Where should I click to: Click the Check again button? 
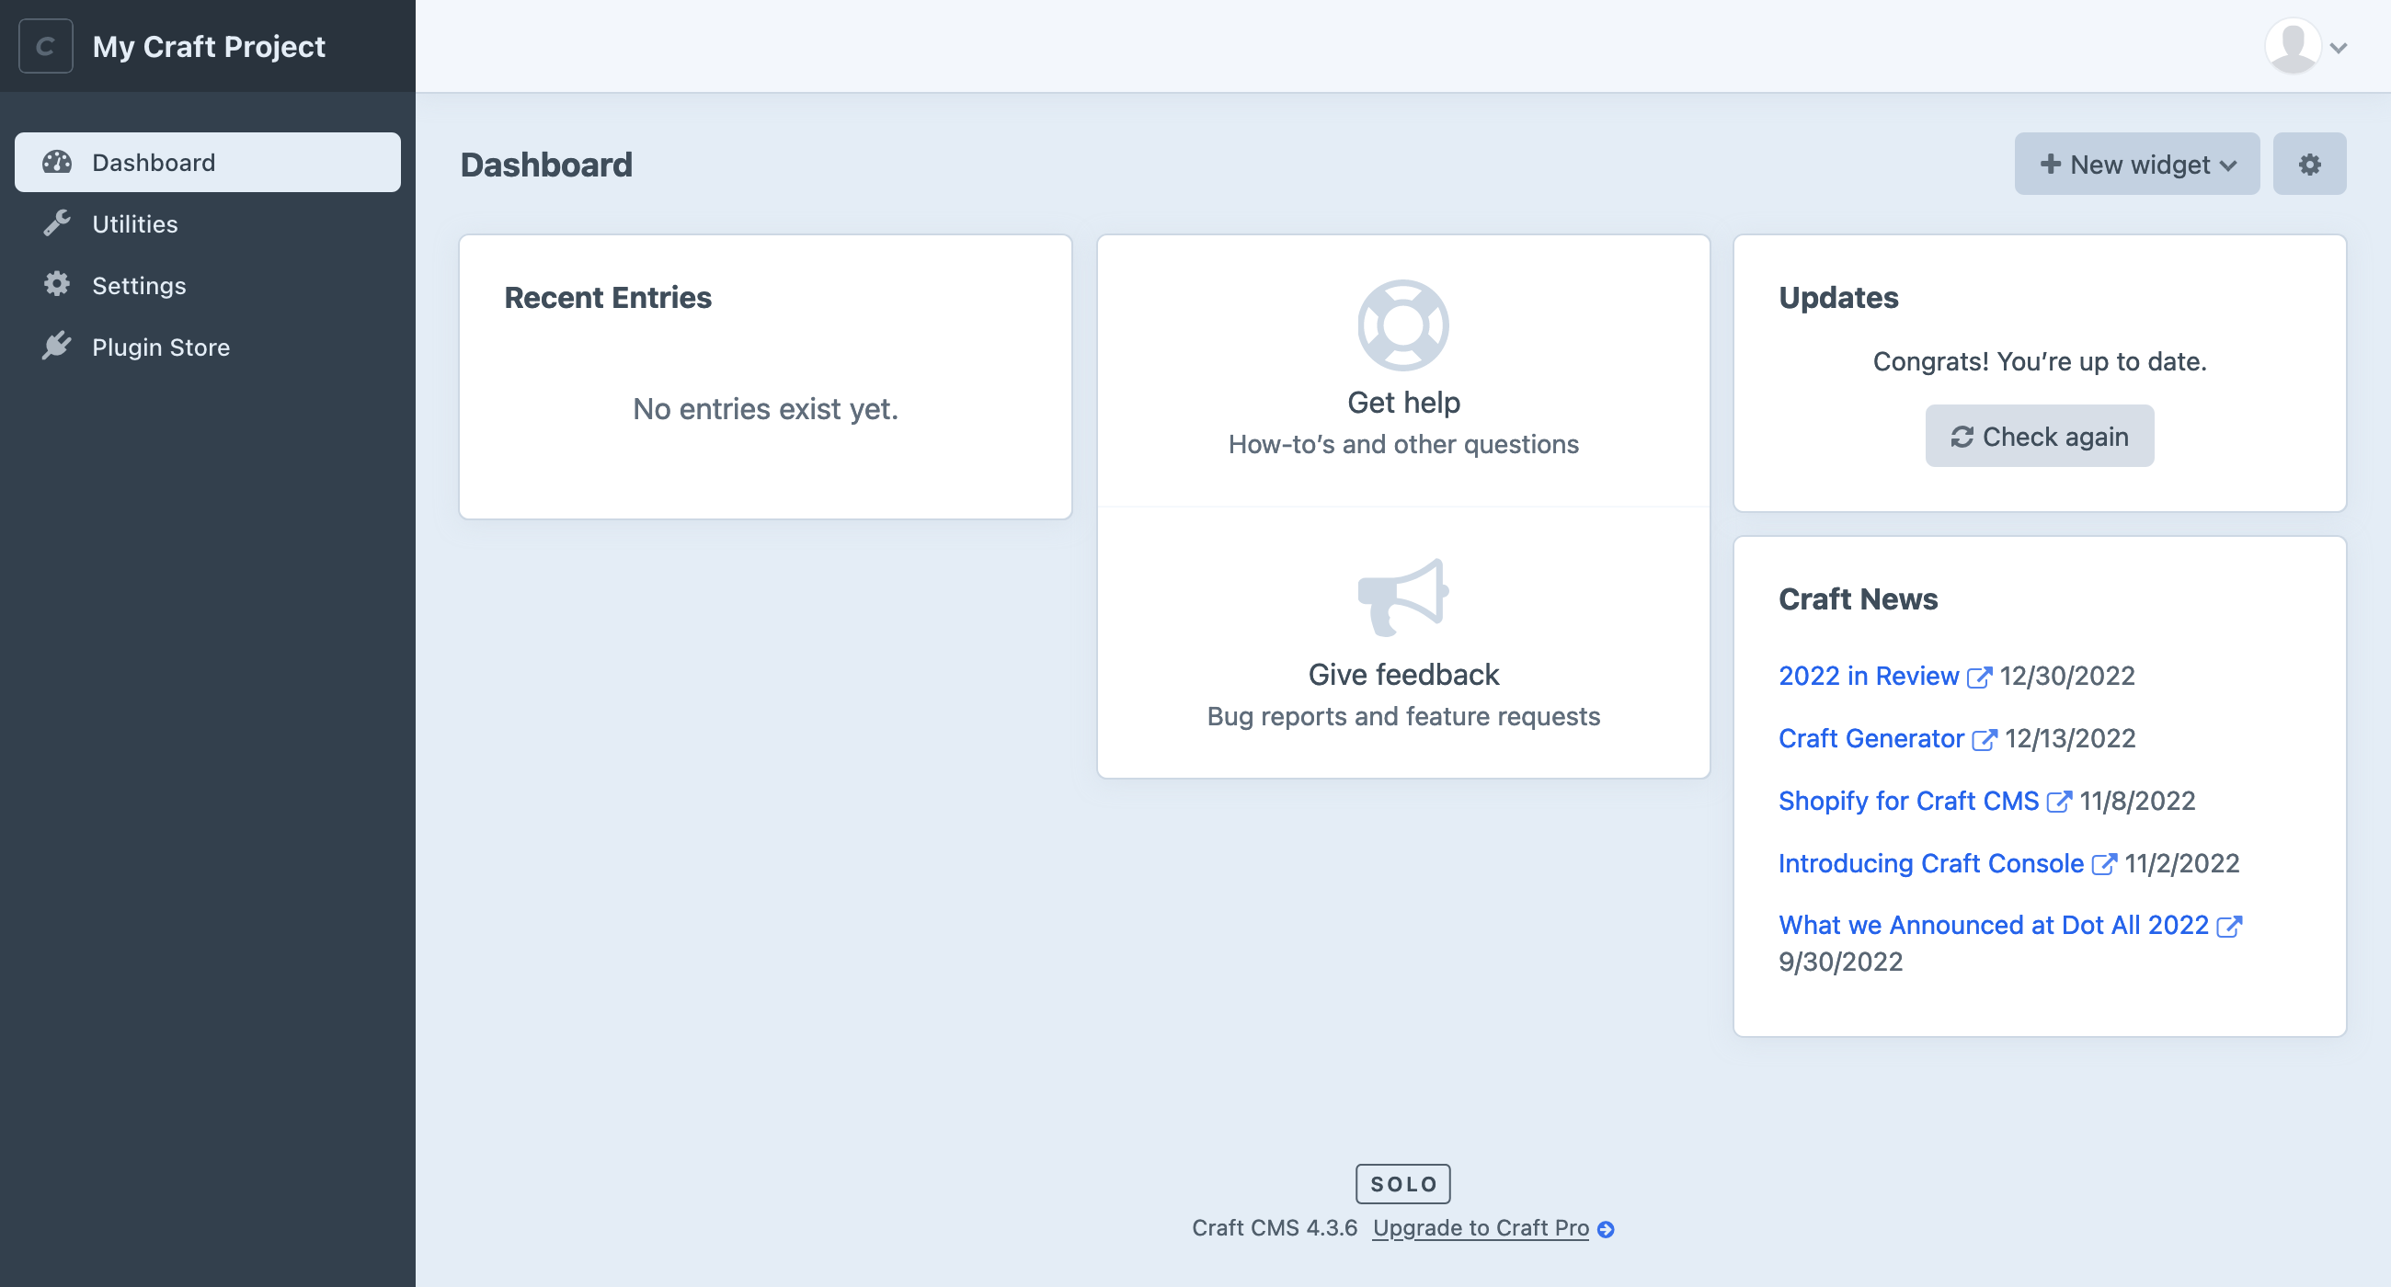click(2039, 435)
